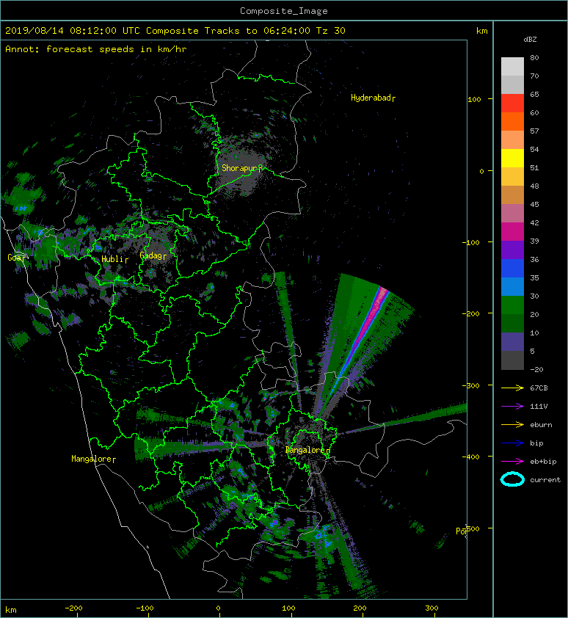Select the 65 dBZ red color swatch
568x618 pixels.
point(512,103)
